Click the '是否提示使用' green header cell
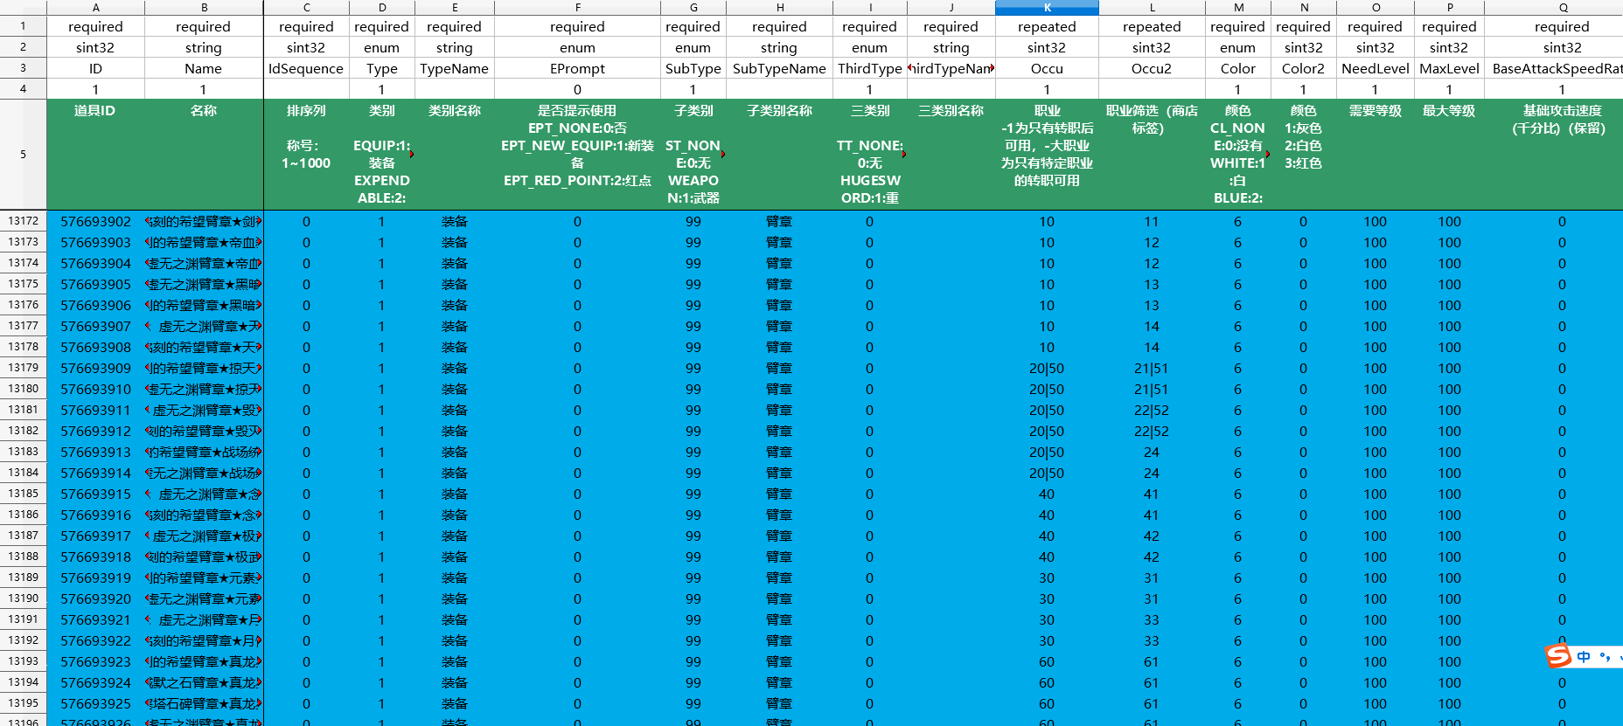The width and height of the screenshot is (1623, 726). (x=577, y=155)
